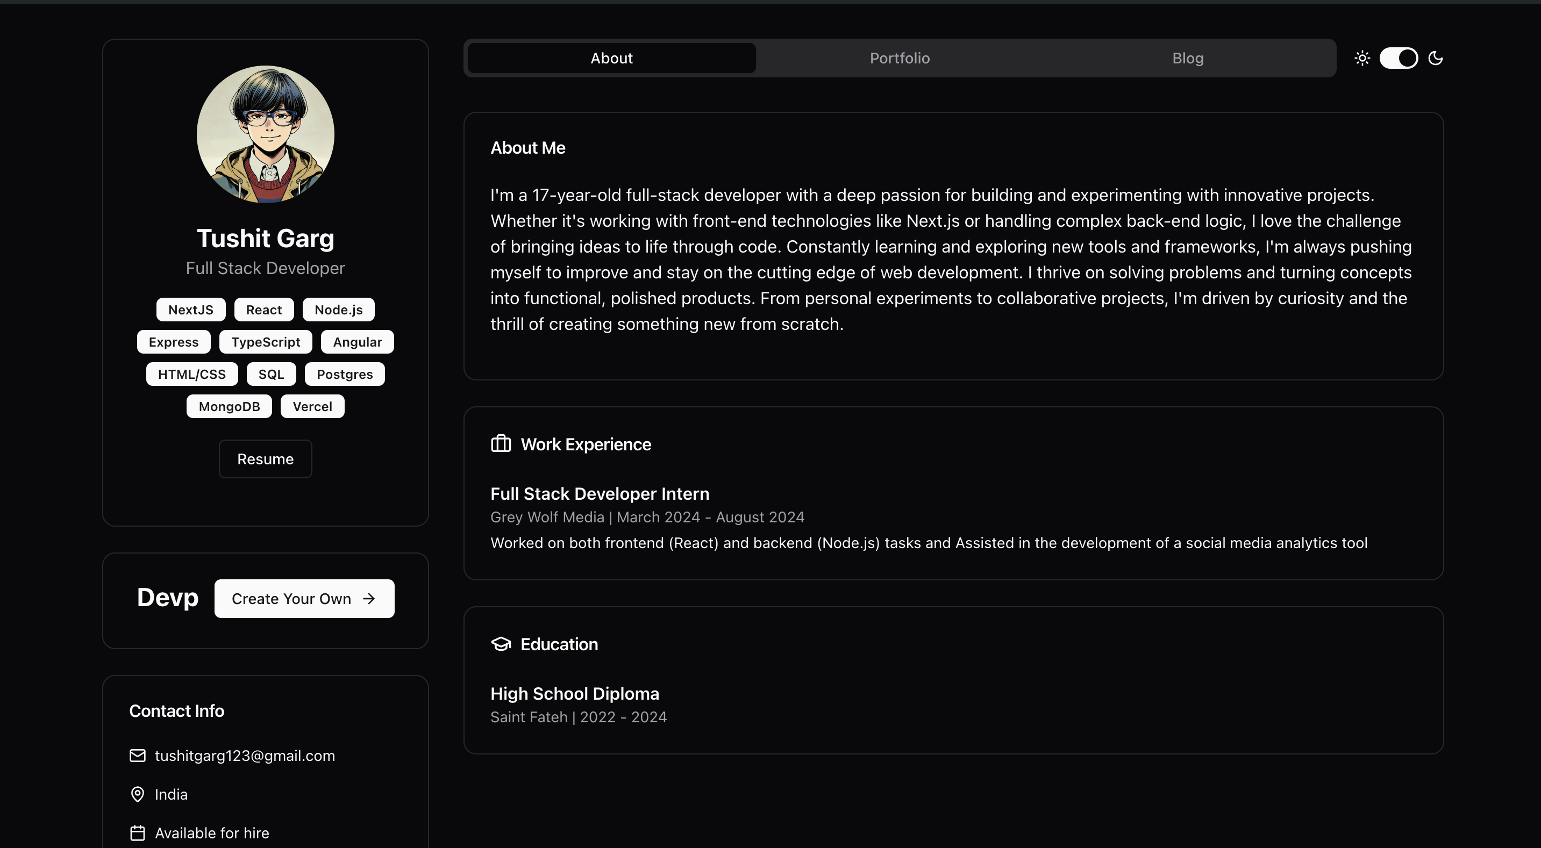Image resolution: width=1541 pixels, height=848 pixels.
Task: Select the About tab
Action: tap(611, 58)
